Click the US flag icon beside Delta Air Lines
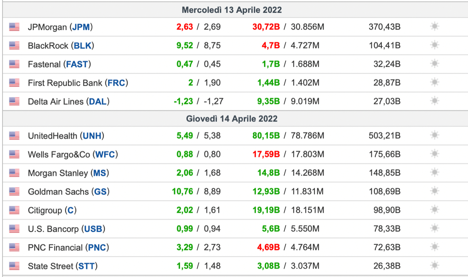This screenshot has width=468, height=277. pos(14,101)
